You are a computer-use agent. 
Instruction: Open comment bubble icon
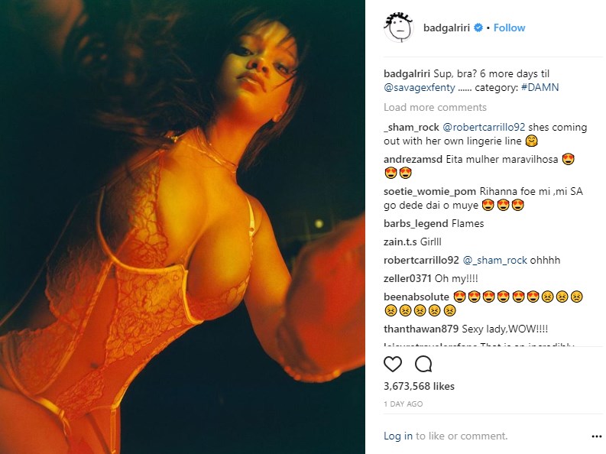pos(423,364)
